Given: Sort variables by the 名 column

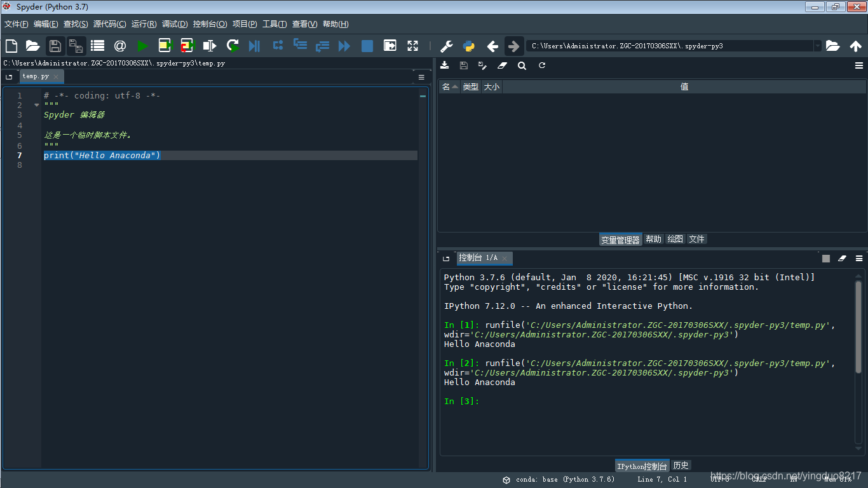Looking at the screenshot, I should pyautogui.click(x=450, y=87).
